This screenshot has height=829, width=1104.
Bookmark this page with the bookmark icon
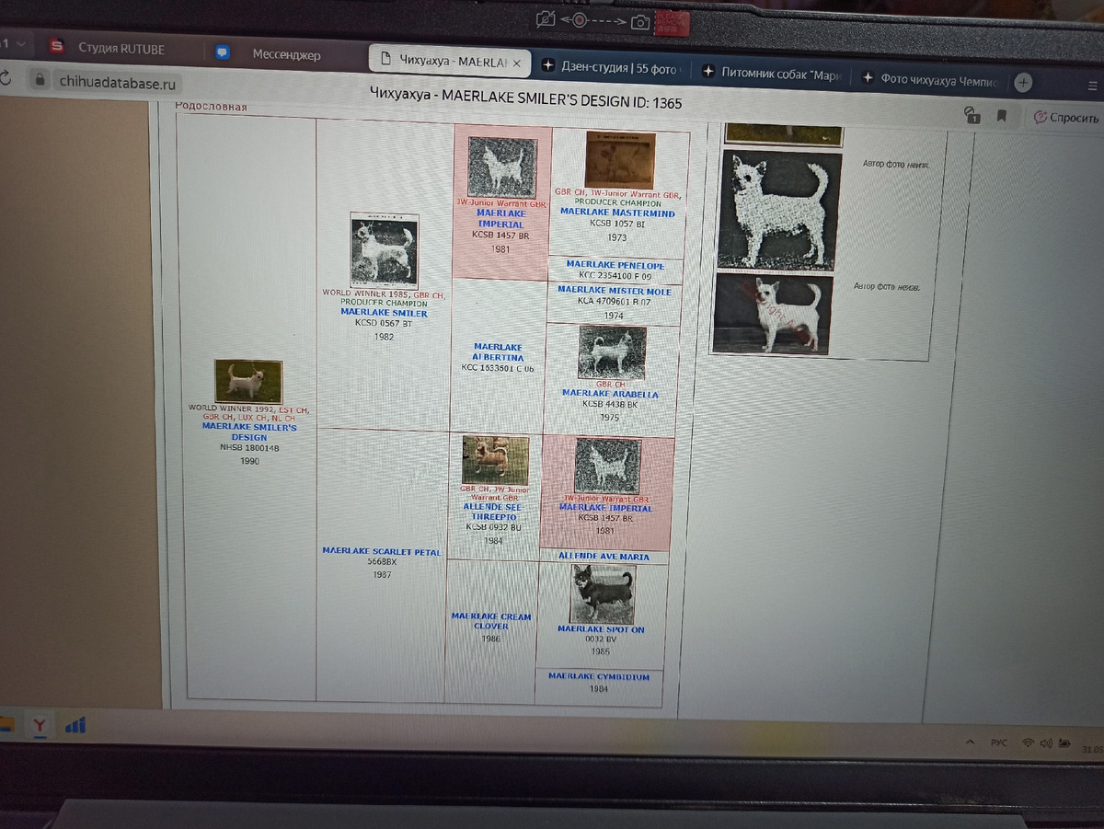coord(1002,116)
